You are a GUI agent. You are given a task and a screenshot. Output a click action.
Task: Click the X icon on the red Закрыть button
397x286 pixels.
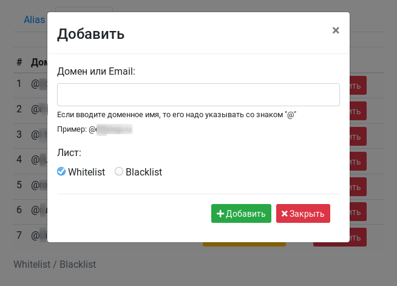(x=285, y=214)
